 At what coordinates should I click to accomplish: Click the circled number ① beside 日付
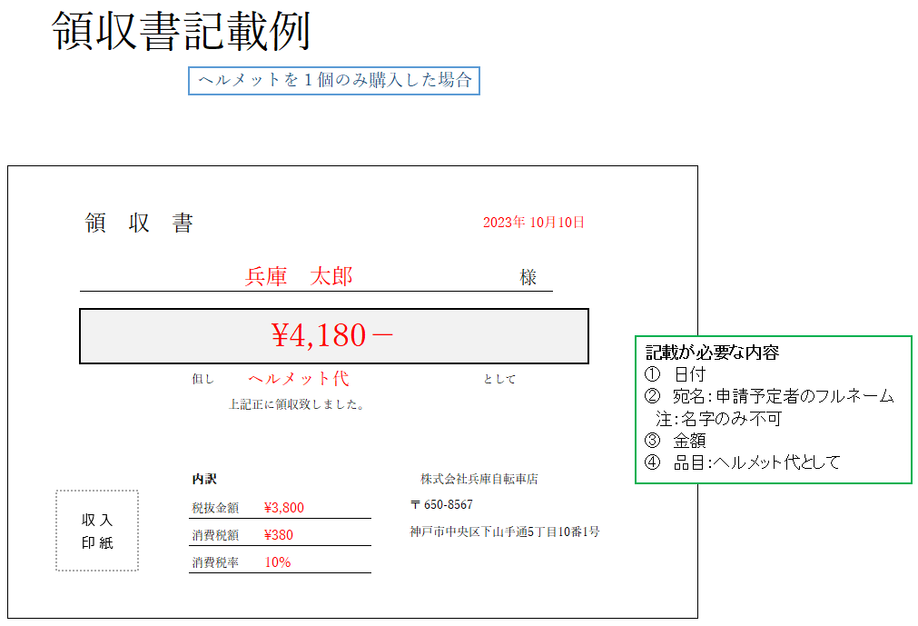pos(653,374)
